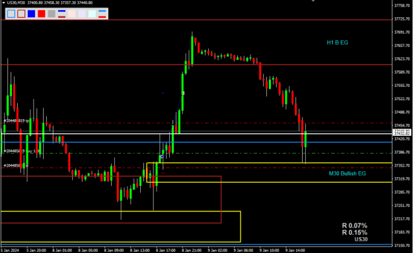Viewport: 413px width, 253px height.
Task: Select the buy order entry label
Action: [x=21, y=151]
